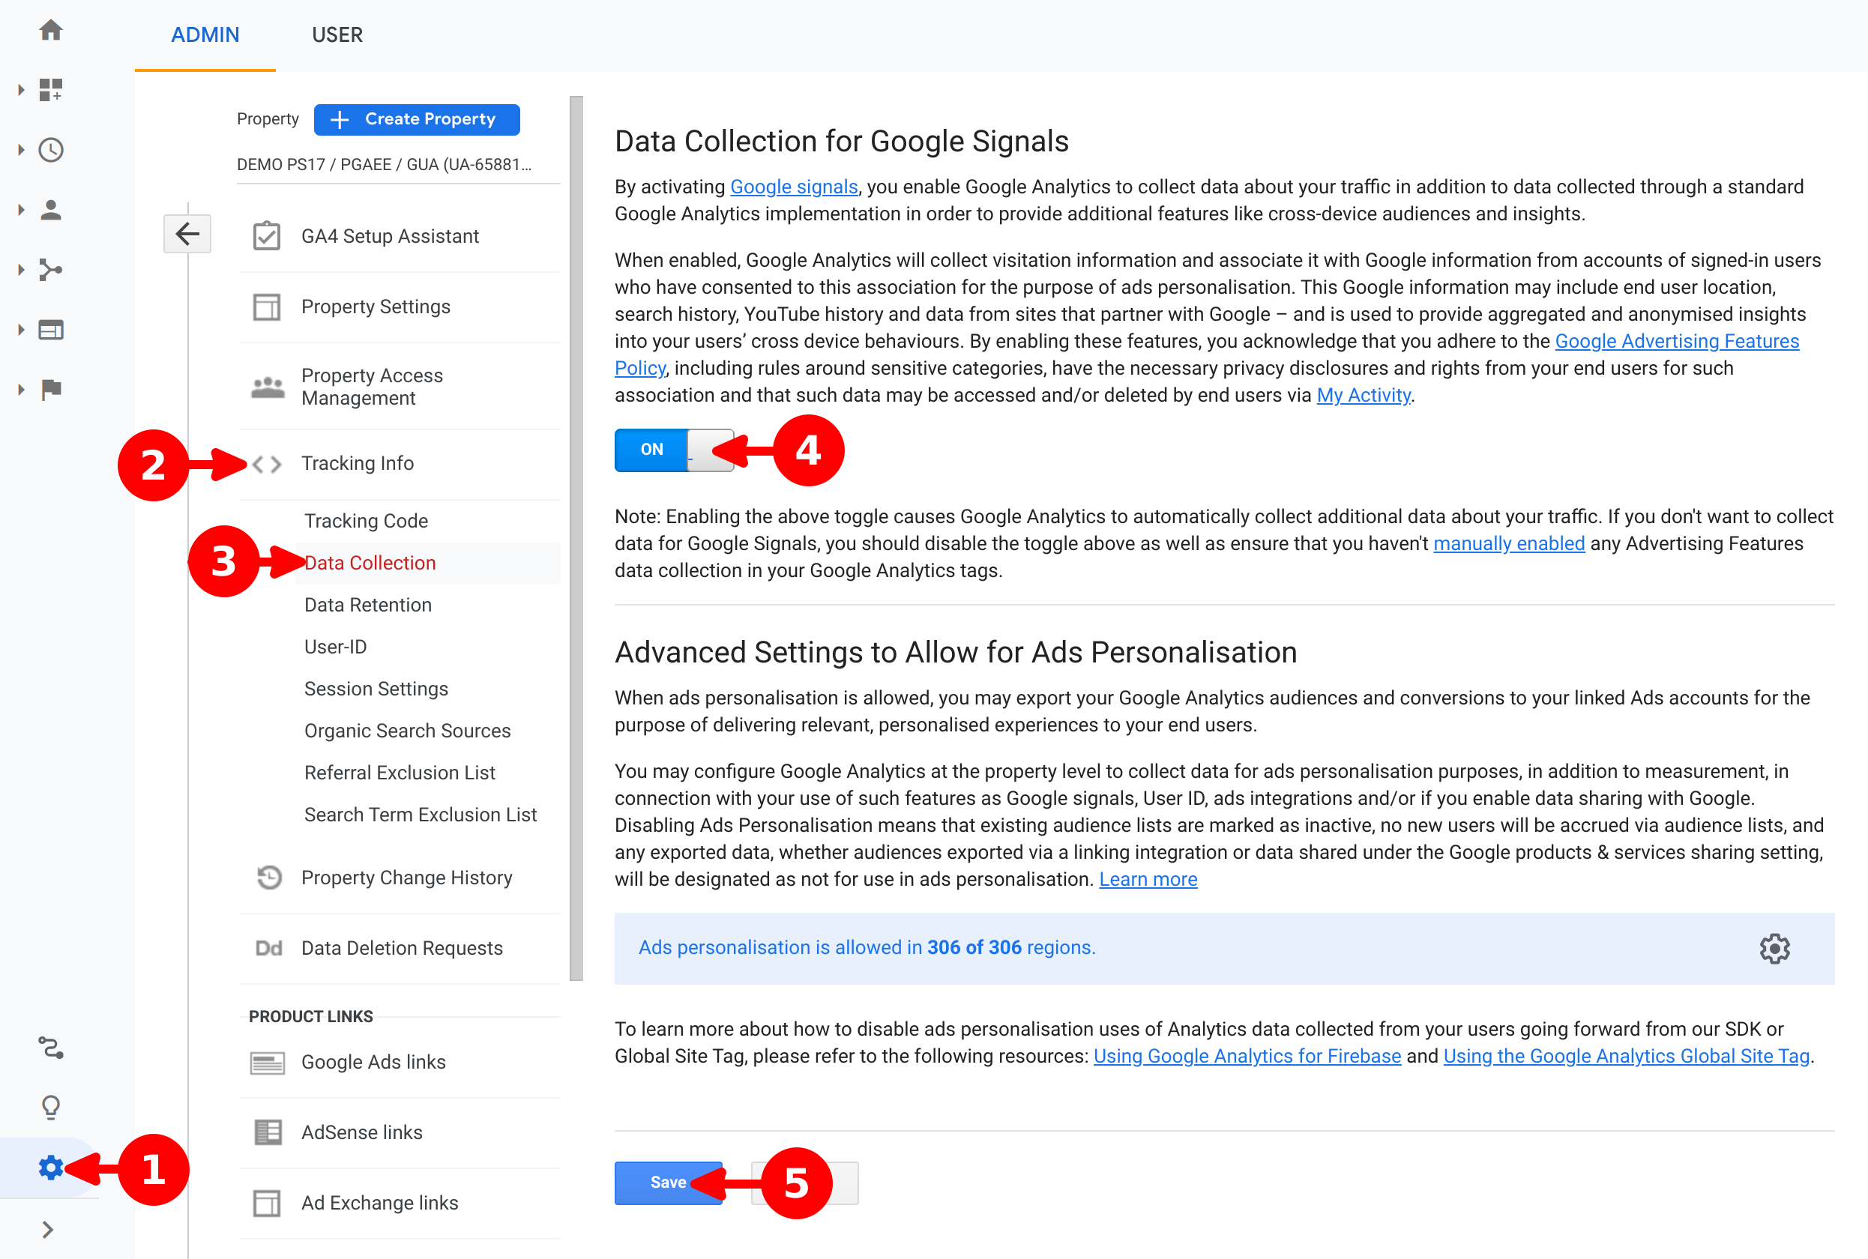Image resolution: width=1868 pixels, height=1259 pixels.
Task: Collapse the Tracking Info section
Action: pyautogui.click(x=357, y=463)
